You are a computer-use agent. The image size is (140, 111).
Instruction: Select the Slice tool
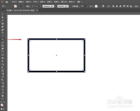click(3, 93)
